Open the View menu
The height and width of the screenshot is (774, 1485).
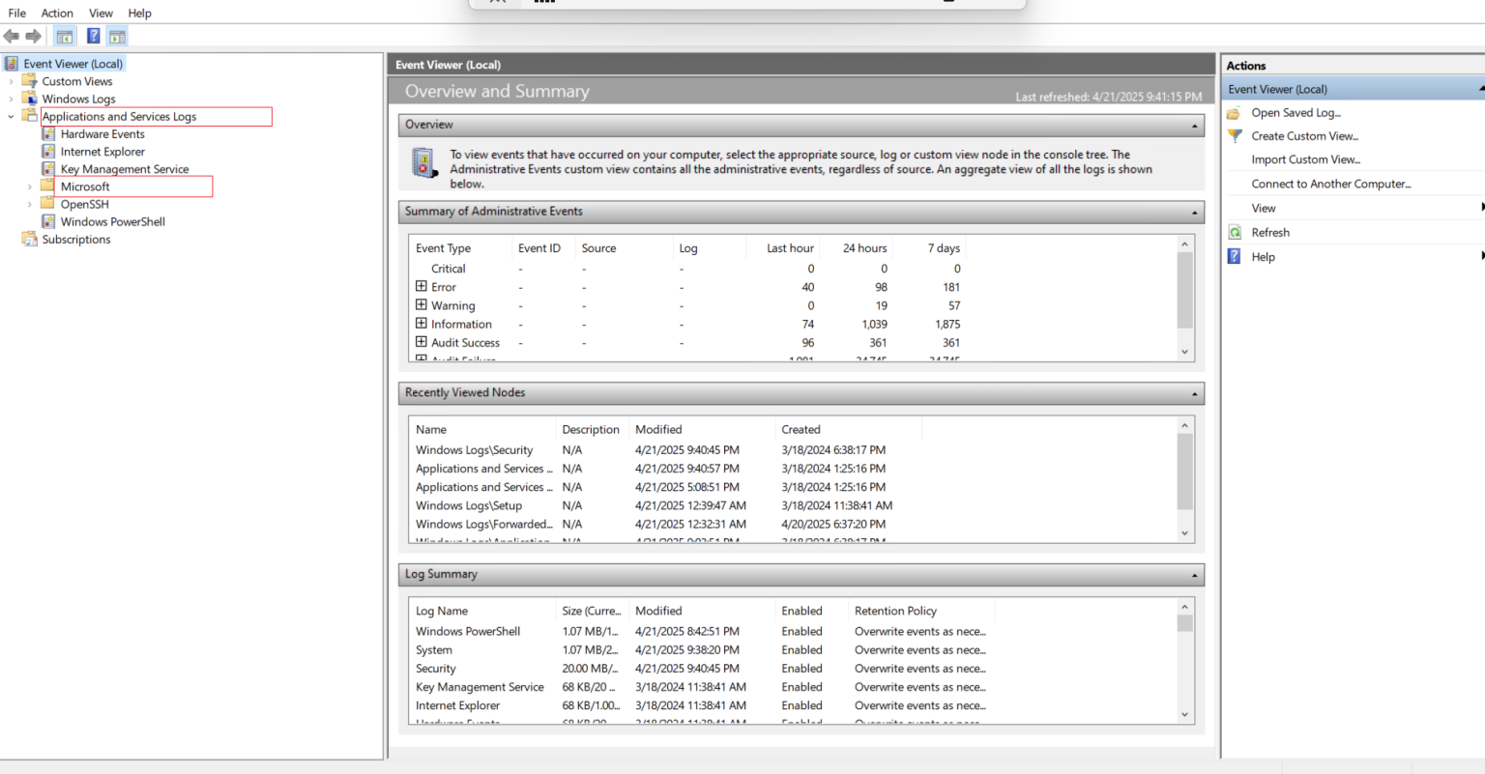coord(101,13)
